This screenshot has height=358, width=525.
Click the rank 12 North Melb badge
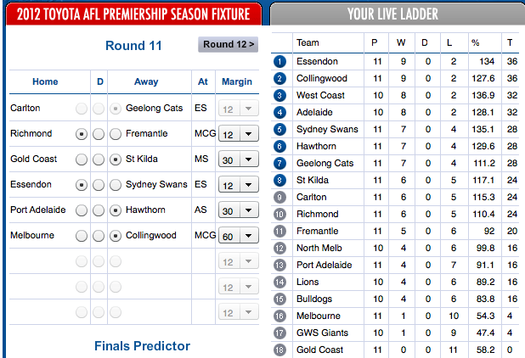pyautogui.click(x=280, y=248)
